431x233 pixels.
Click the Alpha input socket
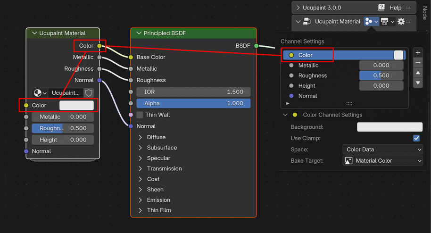[x=131, y=103]
